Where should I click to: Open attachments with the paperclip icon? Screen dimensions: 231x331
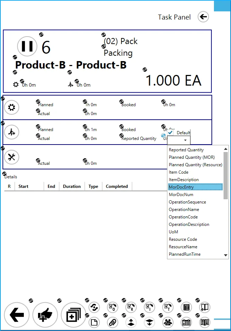pos(113,322)
